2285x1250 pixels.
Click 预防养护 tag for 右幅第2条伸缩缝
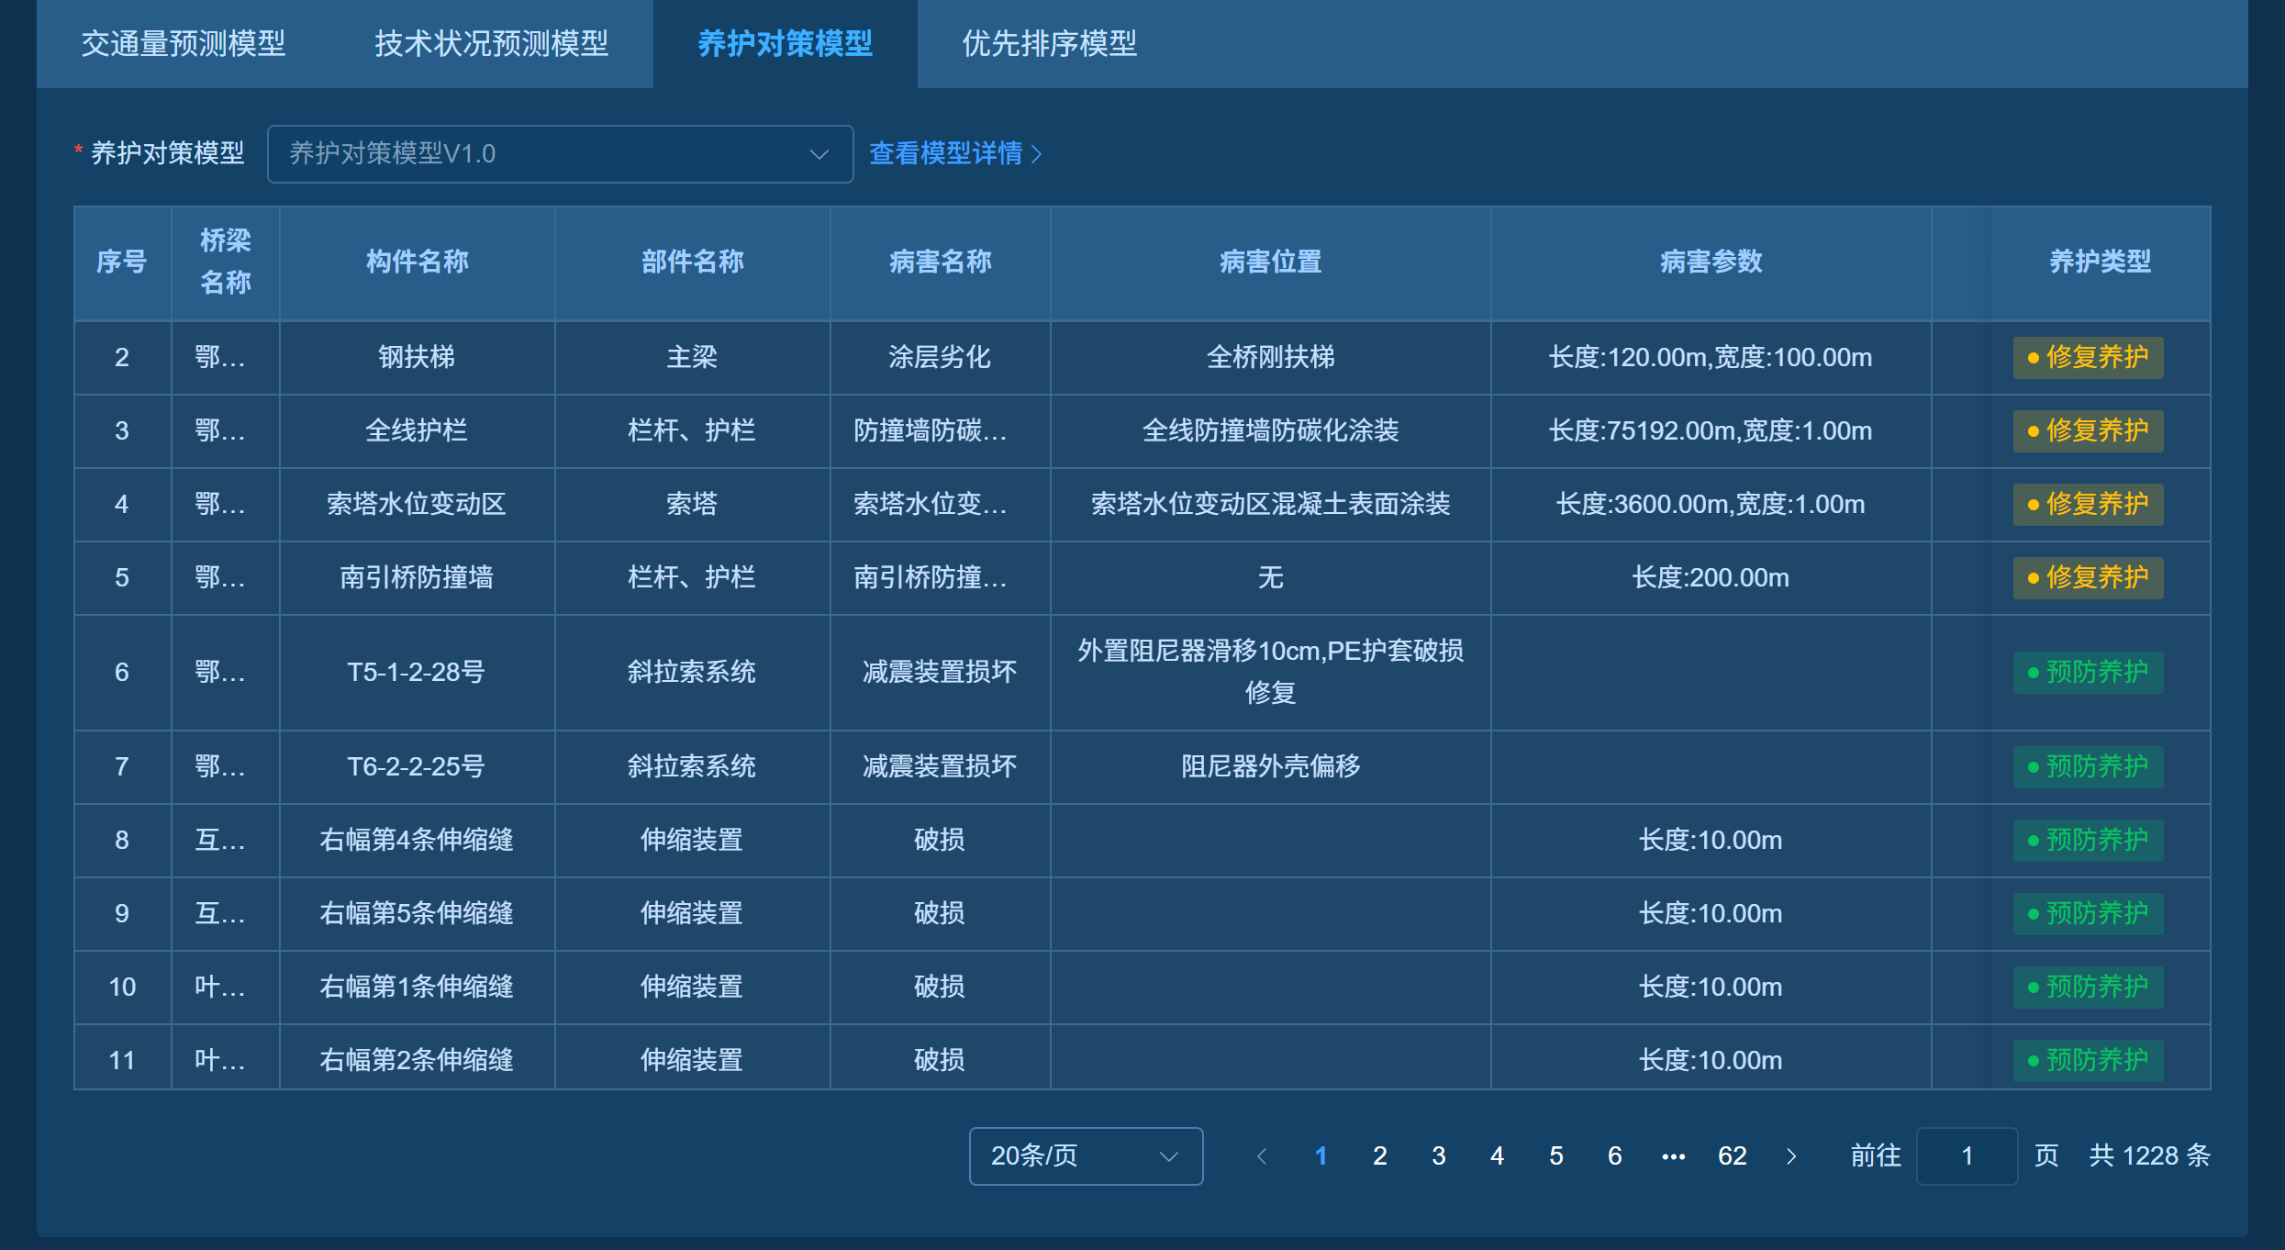click(2089, 1060)
